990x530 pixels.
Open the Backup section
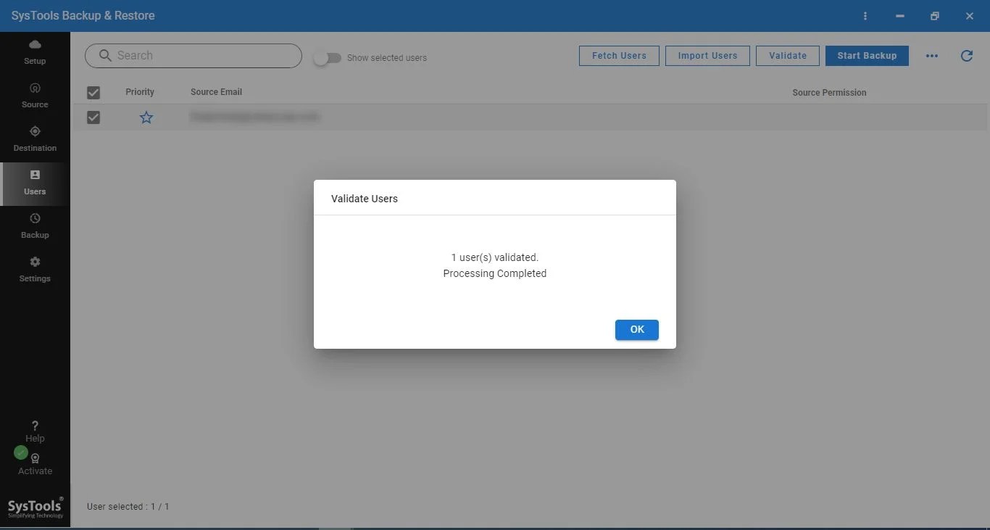pyautogui.click(x=35, y=226)
